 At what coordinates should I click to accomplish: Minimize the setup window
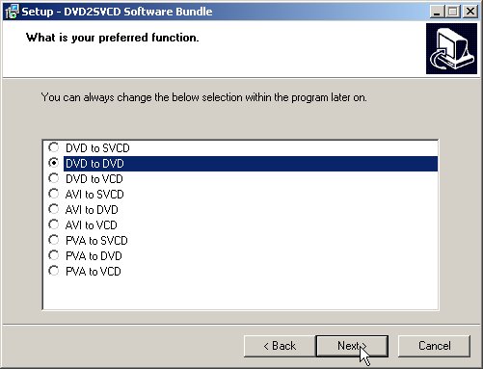(437, 12)
